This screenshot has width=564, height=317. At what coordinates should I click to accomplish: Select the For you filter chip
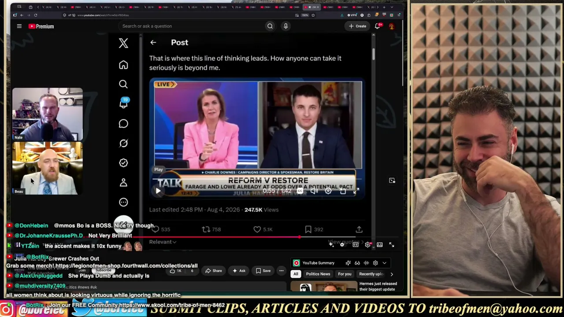pyautogui.click(x=345, y=274)
